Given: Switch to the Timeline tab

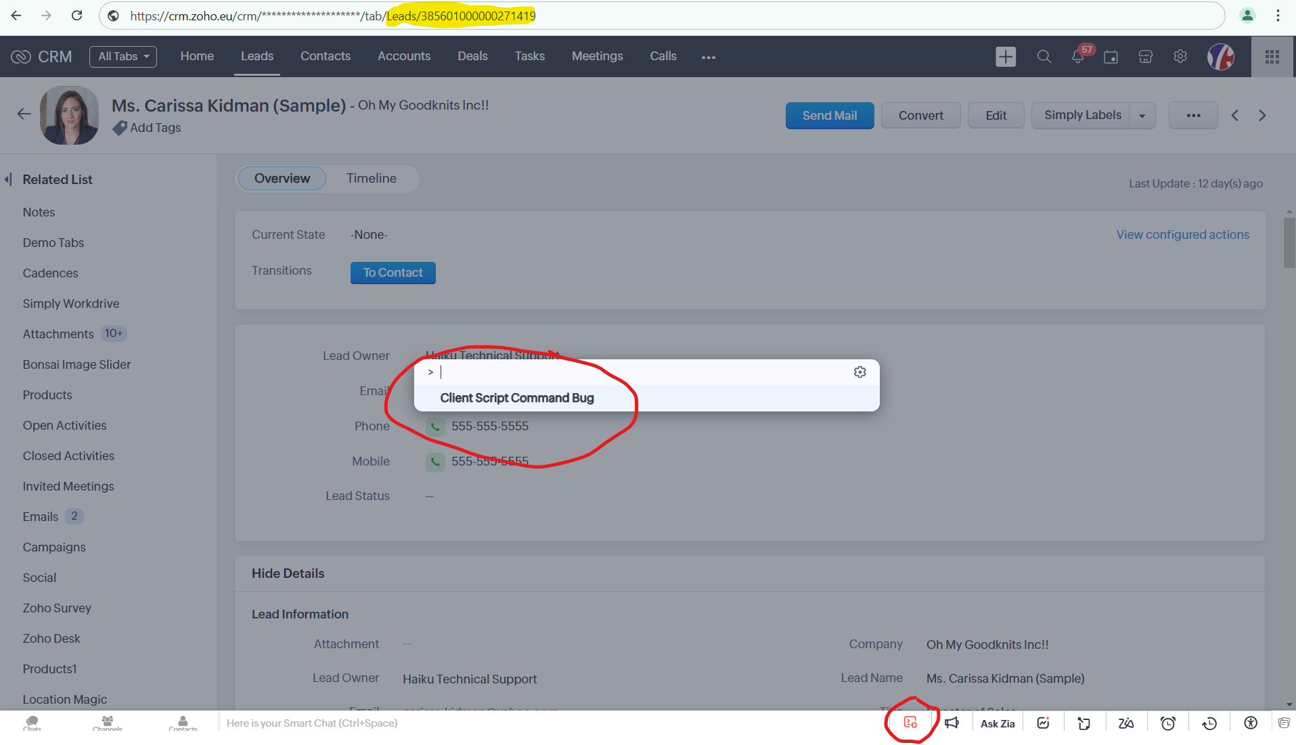Looking at the screenshot, I should coord(372,179).
